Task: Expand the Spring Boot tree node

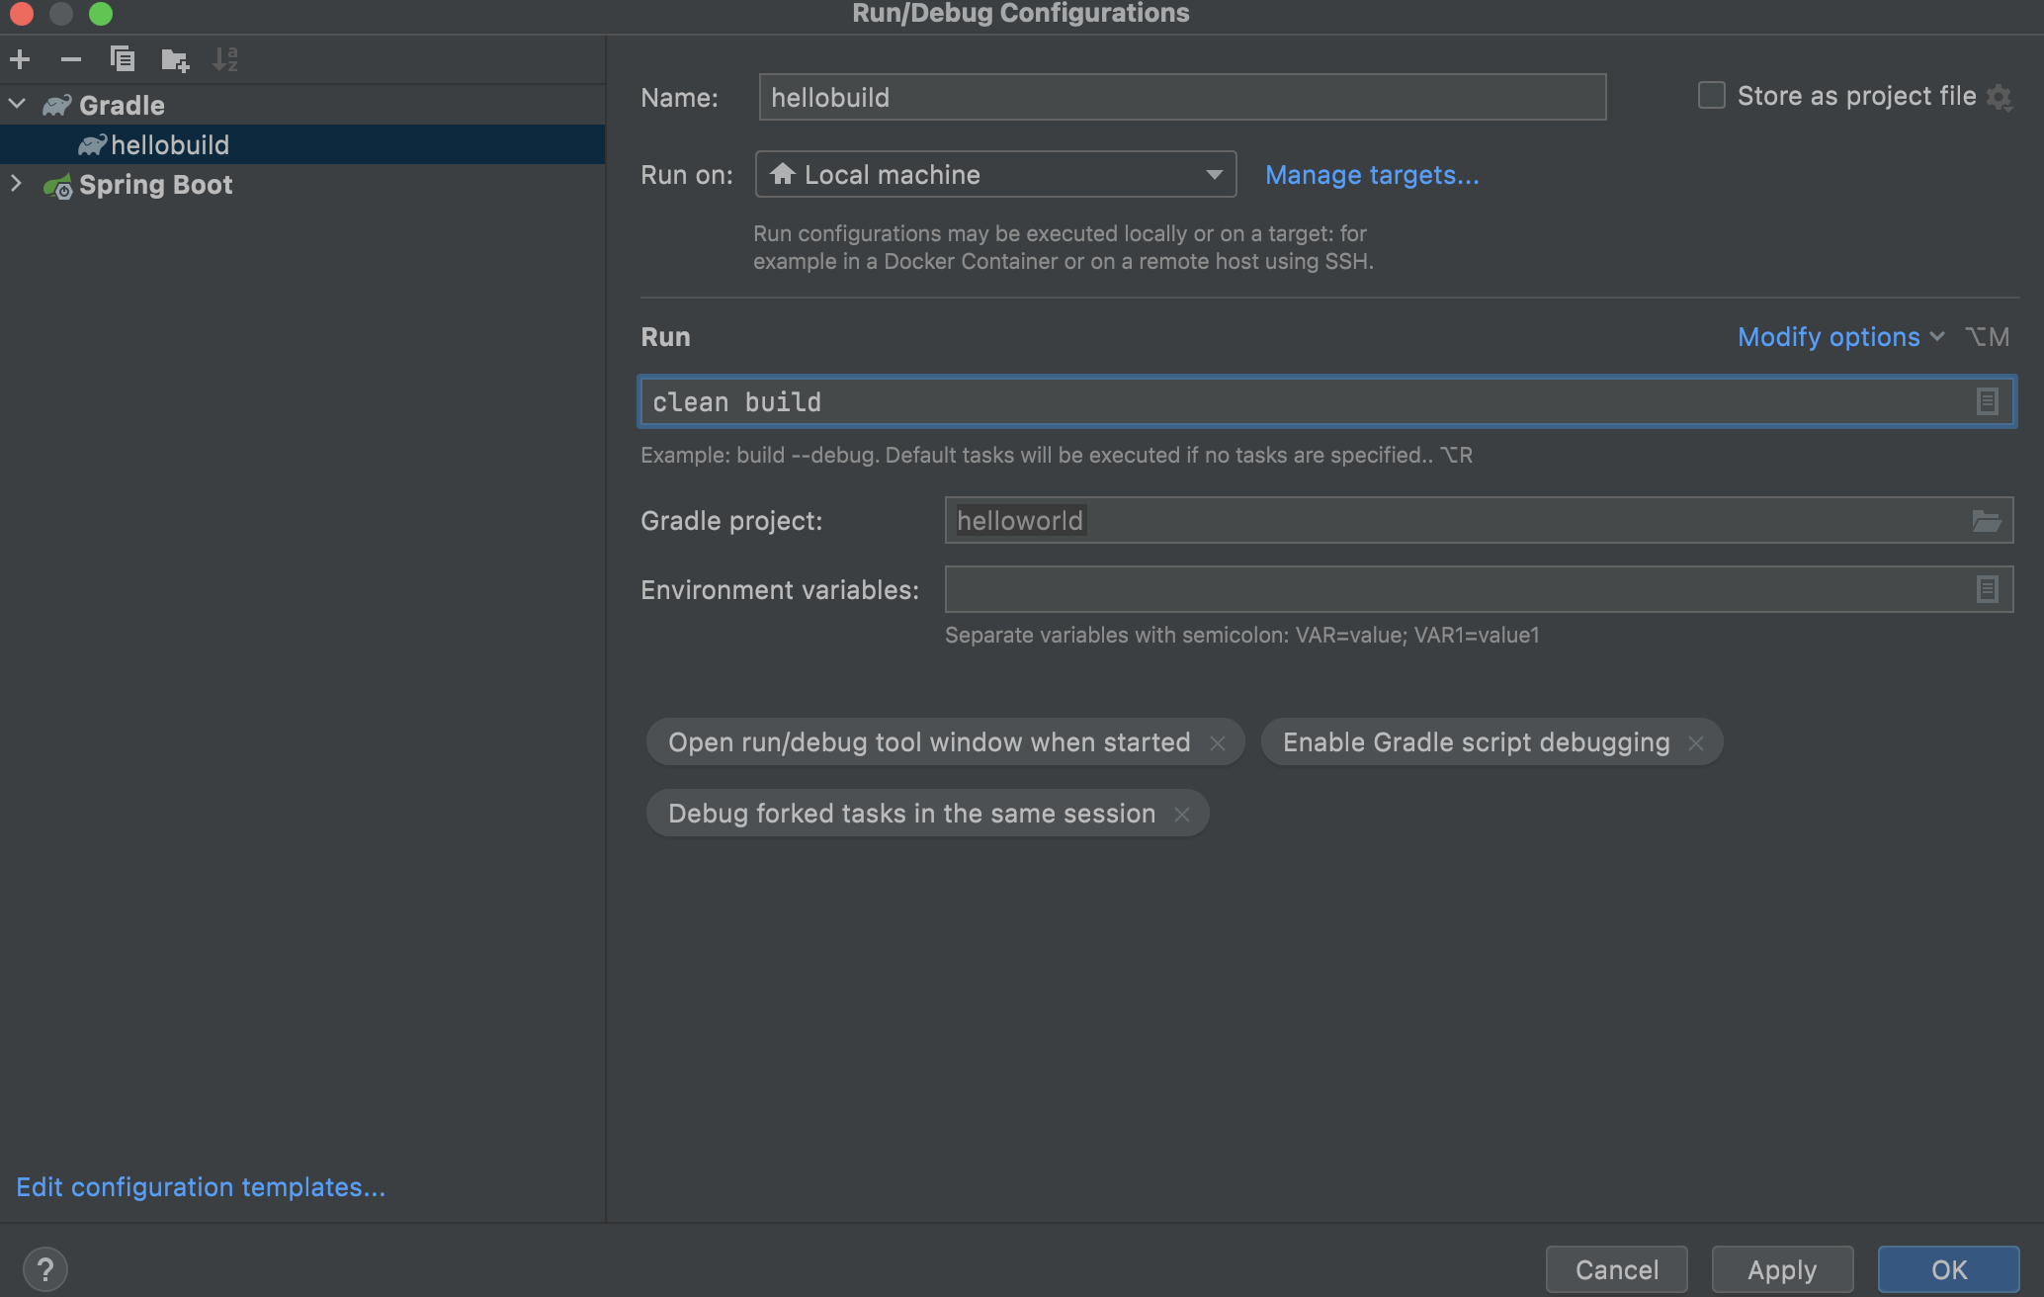Action: [x=17, y=184]
